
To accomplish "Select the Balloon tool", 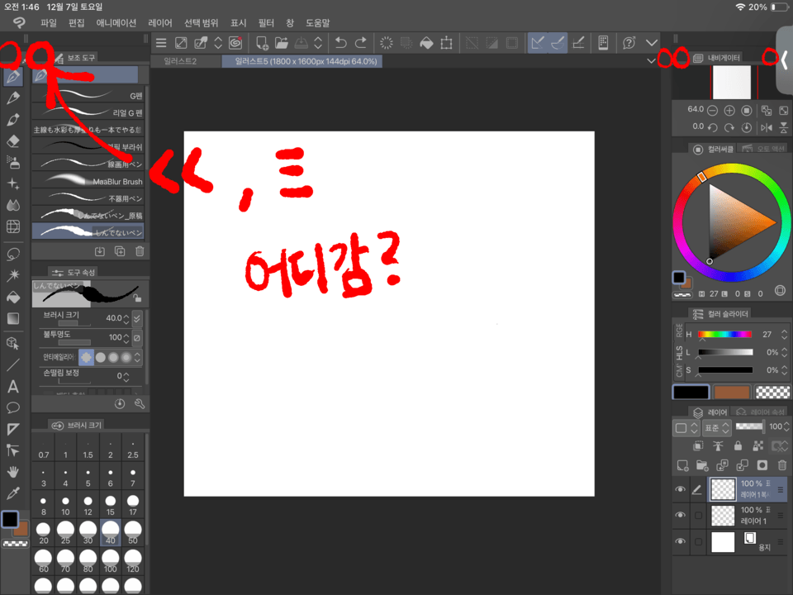I will click(13, 407).
